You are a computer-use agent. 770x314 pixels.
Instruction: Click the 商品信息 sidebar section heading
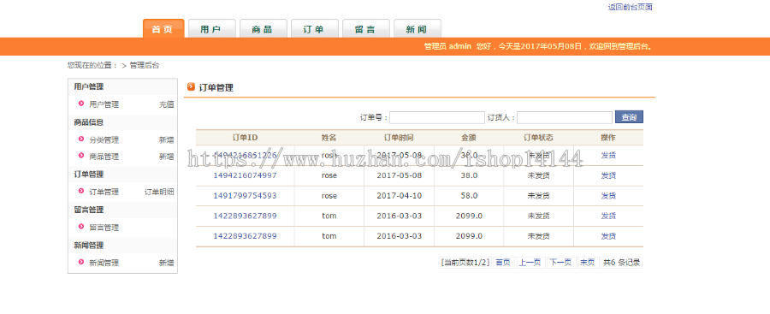click(x=89, y=122)
